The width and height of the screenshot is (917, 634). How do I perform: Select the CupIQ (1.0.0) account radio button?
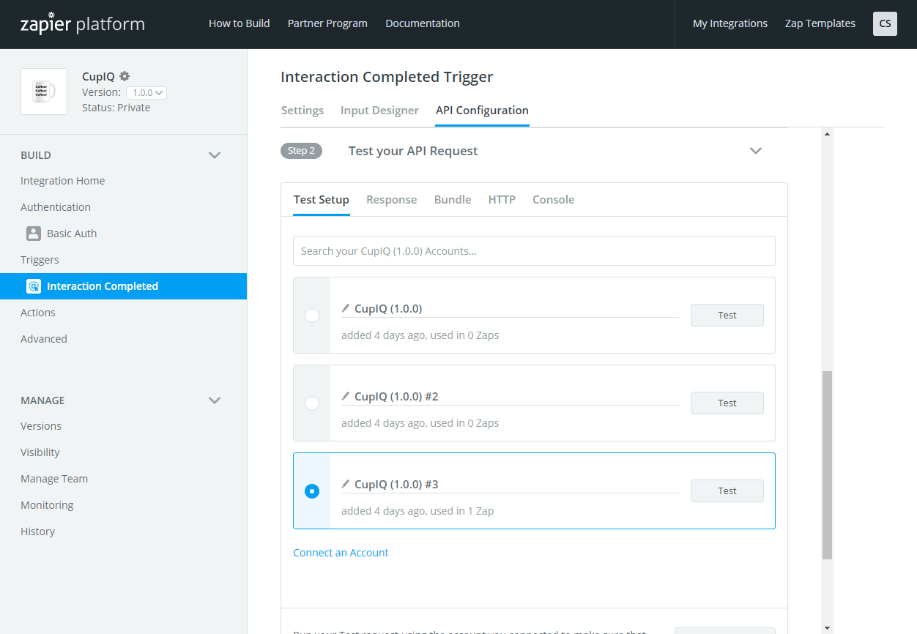coord(312,316)
